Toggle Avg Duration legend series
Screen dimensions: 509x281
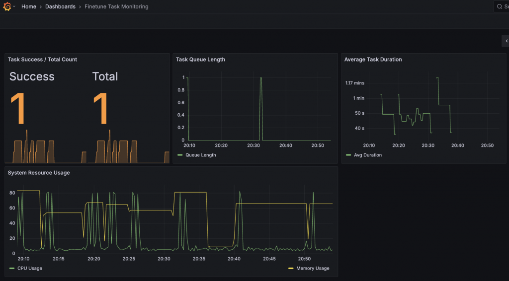pos(367,155)
